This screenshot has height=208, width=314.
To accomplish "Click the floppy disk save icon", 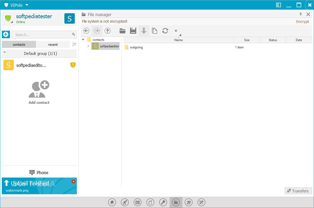I will [x=133, y=31].
